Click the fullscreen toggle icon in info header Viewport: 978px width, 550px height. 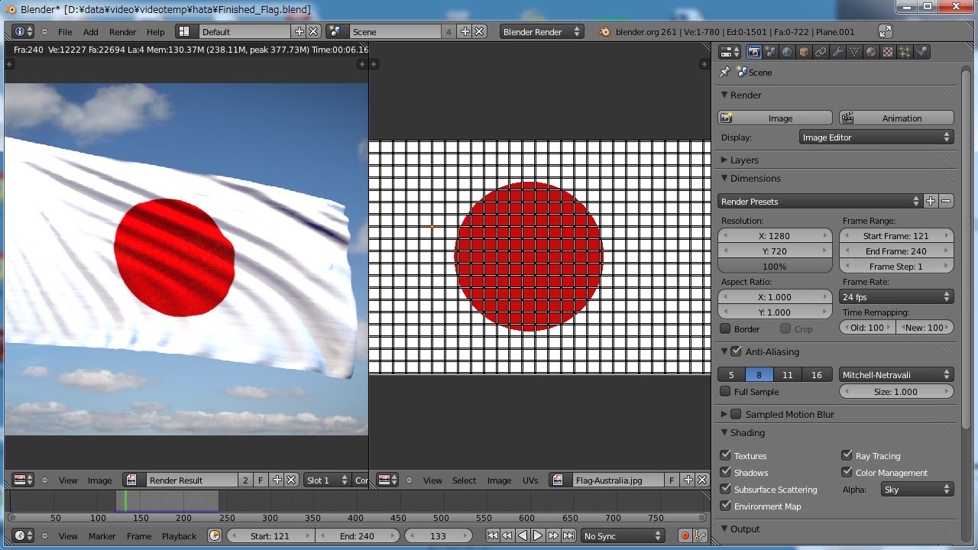click(x=885, y=31)
